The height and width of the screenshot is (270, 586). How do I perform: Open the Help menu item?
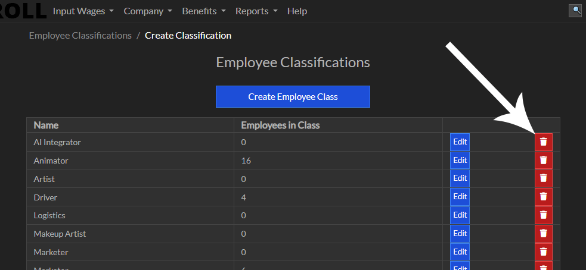(x=297, y=11)
